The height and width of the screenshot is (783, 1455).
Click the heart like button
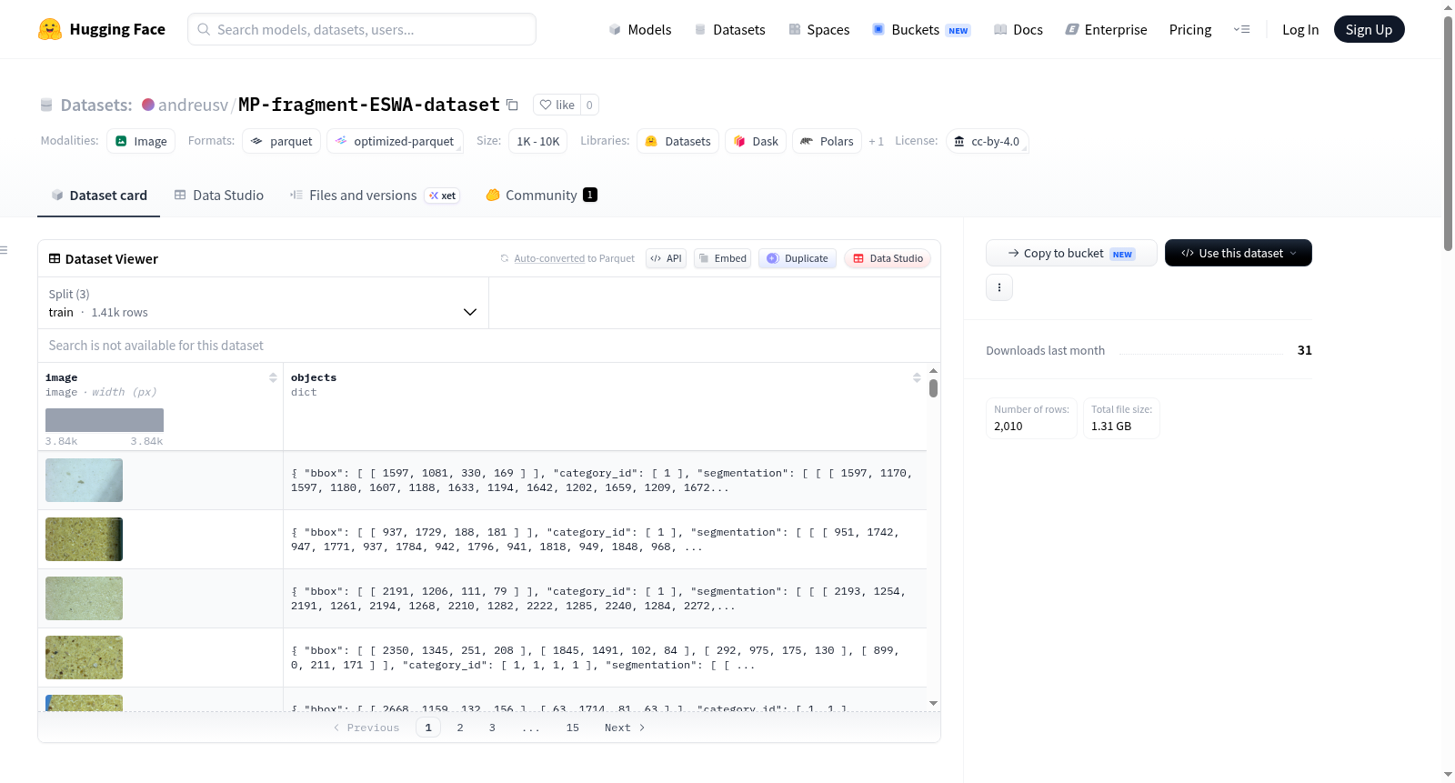557,105
